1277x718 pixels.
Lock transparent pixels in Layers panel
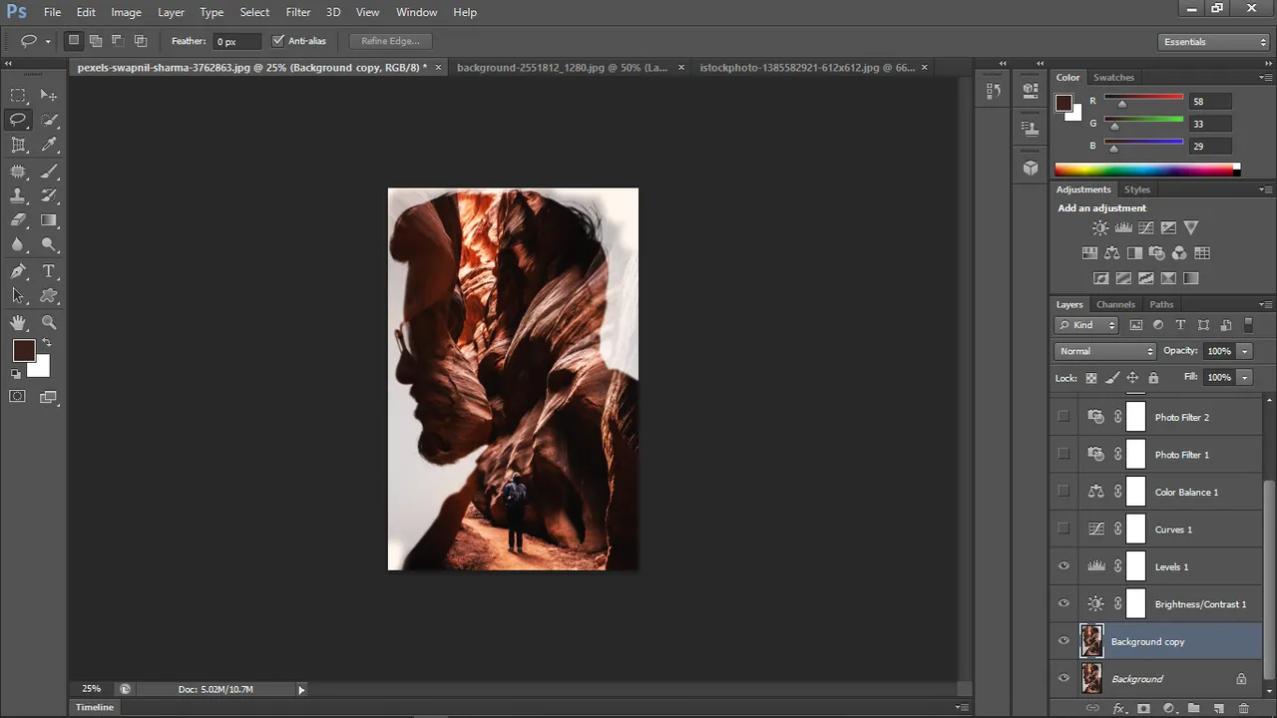pos(1091,378)
